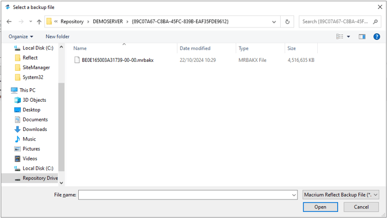Click the date 22/10/2024 10:29 cell
Screen dimensions: 387x218
[197, 60]
